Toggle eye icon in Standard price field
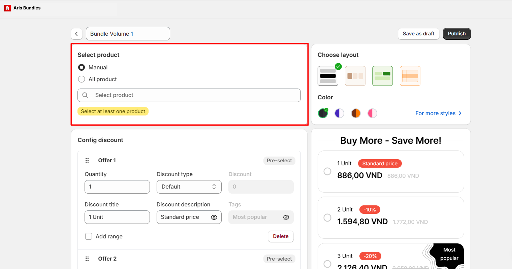 214,217
